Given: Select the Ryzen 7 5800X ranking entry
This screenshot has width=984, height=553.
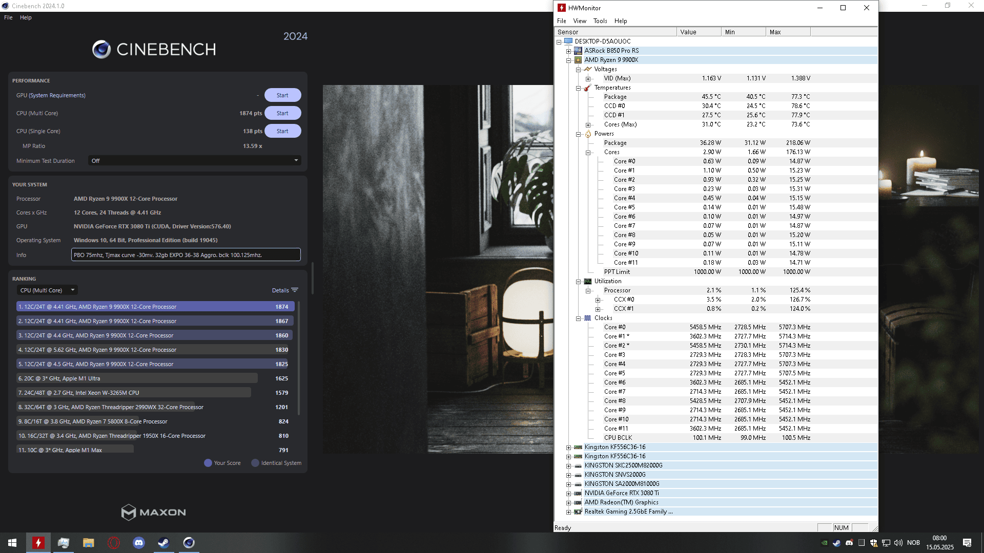Looking at the screenshot, I should click(x=155, y=421).
